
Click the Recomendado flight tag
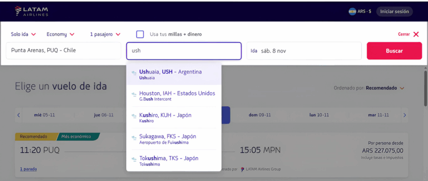click(35, 137)
